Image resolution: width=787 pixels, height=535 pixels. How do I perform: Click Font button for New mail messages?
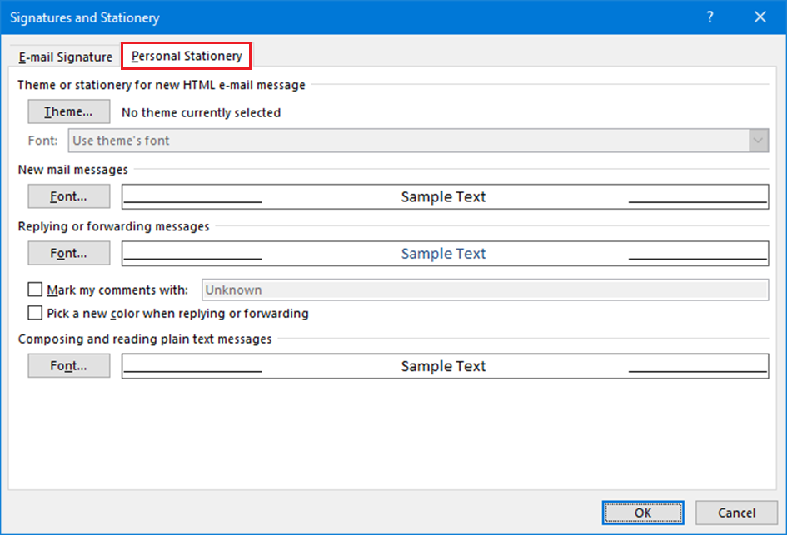tap(69, 196)
